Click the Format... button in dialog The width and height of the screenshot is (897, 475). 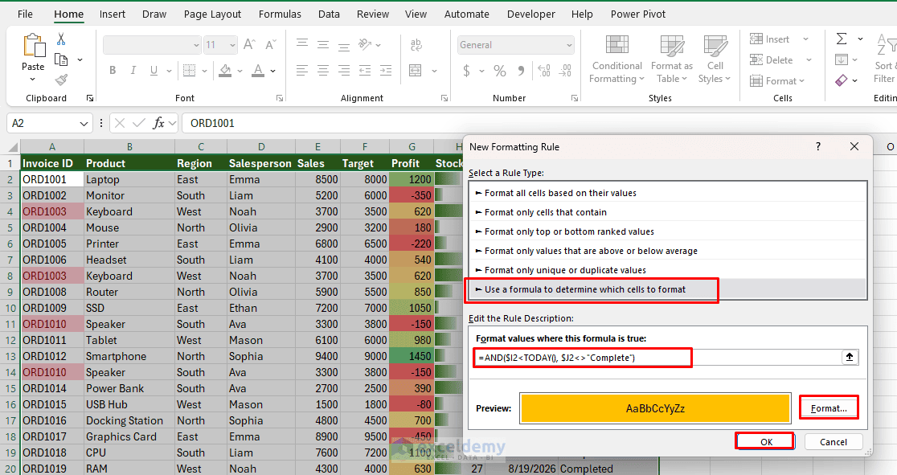(829, 408)
